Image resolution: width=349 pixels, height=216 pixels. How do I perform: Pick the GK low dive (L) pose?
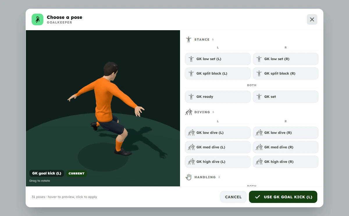tap(218, 133)
